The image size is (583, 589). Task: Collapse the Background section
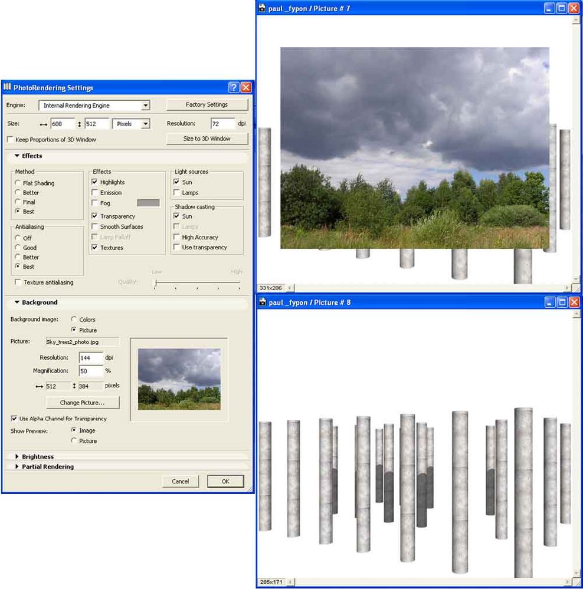click(x=17, y=302)
